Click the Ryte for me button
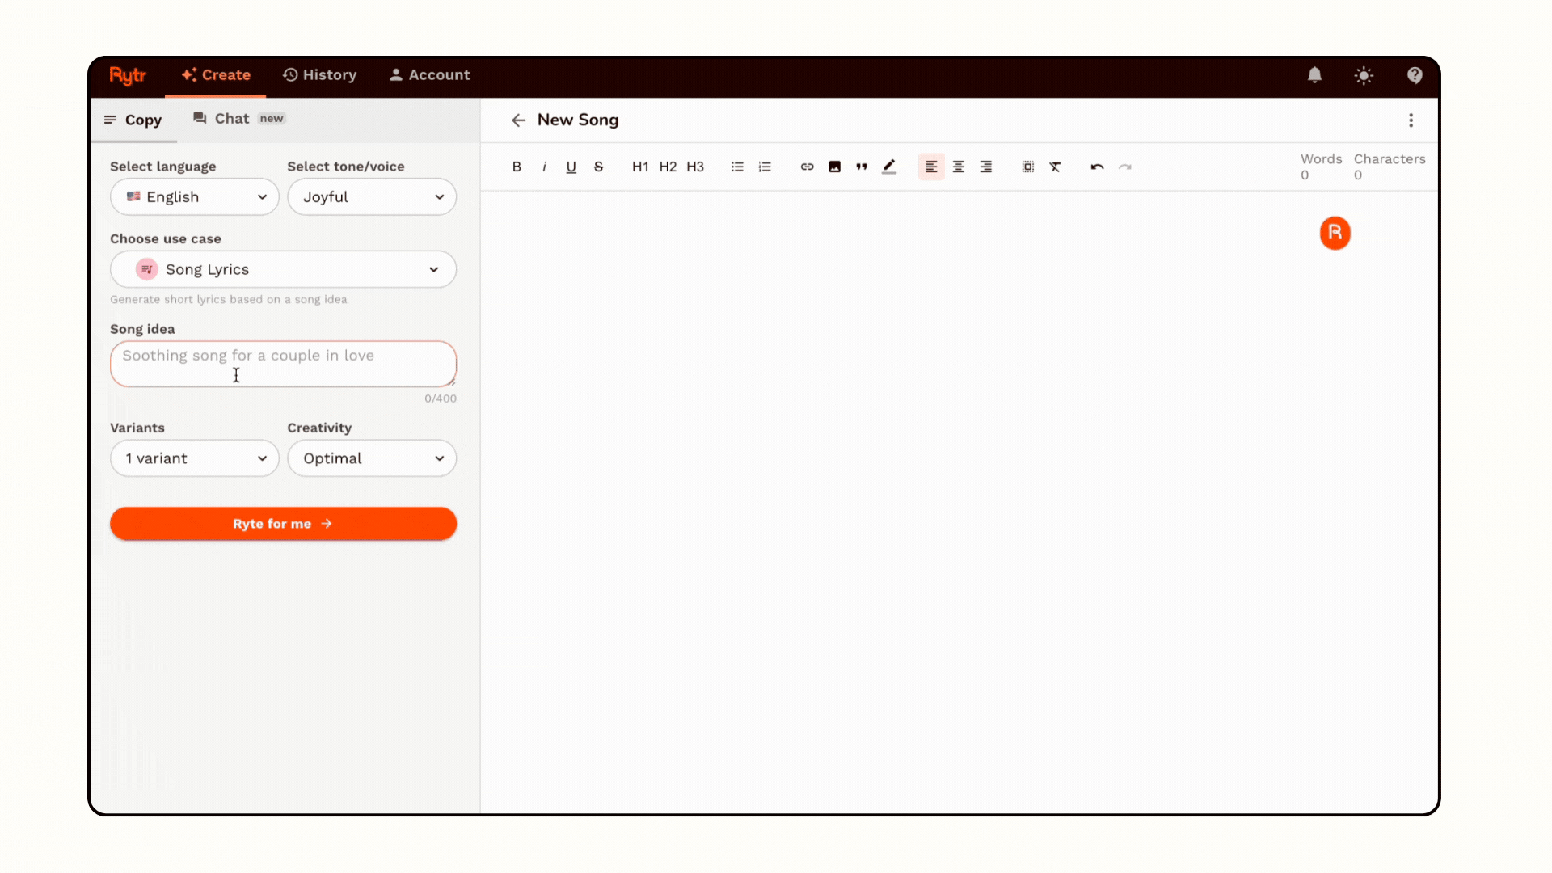The image size is (1552, 873). [283, 523]
